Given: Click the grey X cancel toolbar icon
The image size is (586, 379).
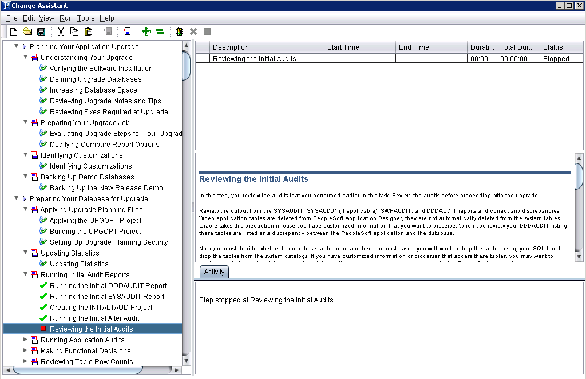Looking at the screenshot, I should point(193,32).
